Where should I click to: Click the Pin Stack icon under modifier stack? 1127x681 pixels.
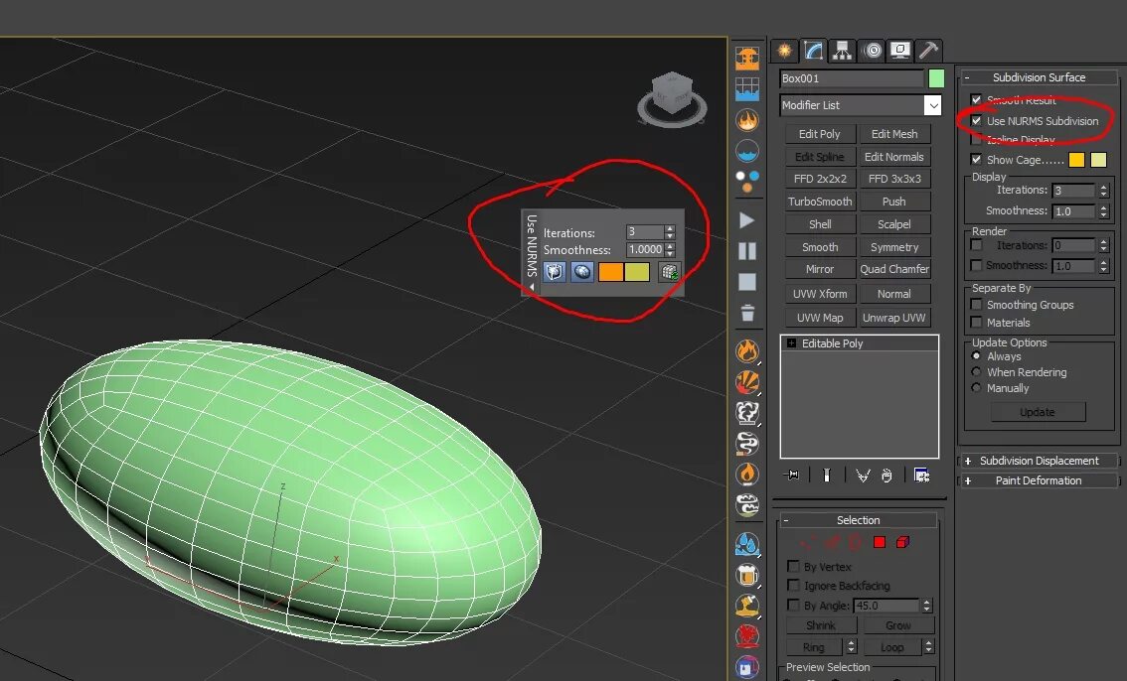click(791, 475)
